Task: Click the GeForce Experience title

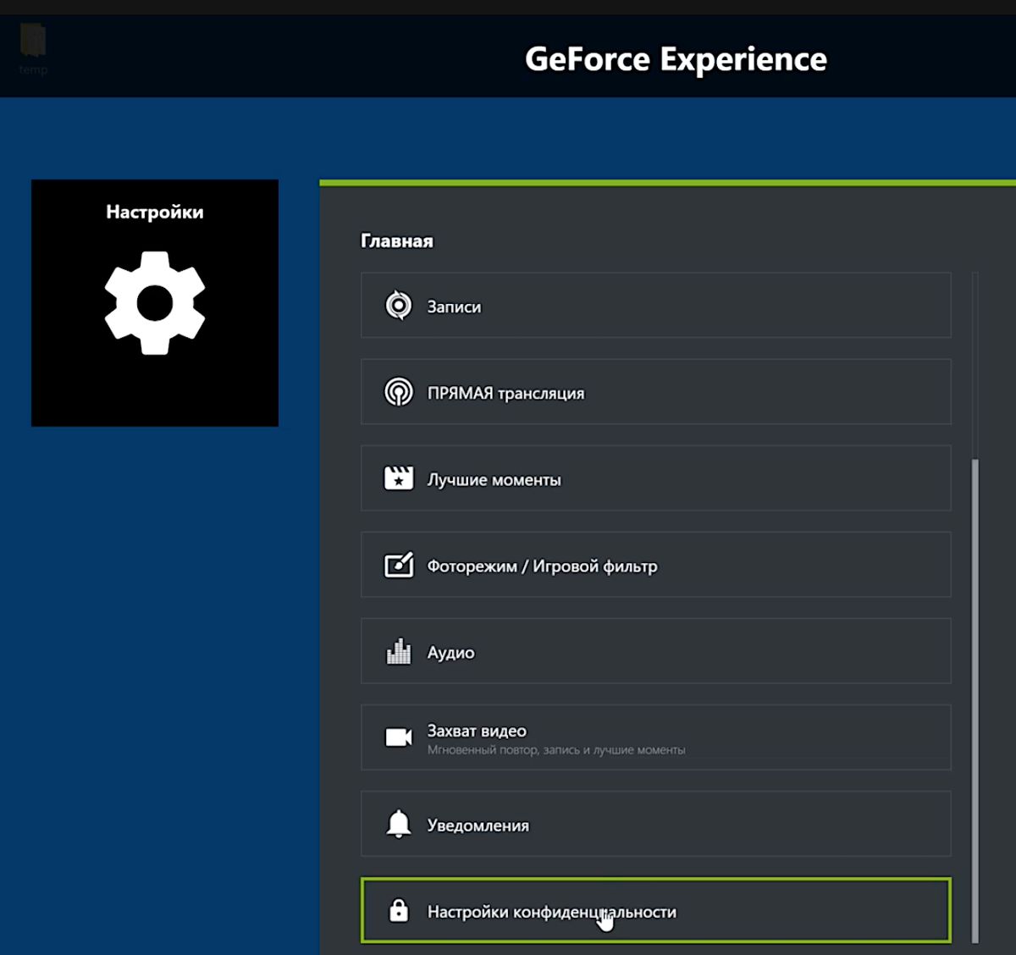Action: [676, 59]
